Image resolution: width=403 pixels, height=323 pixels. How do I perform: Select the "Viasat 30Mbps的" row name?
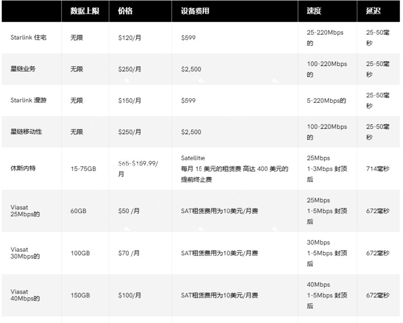tap(25, 253)
